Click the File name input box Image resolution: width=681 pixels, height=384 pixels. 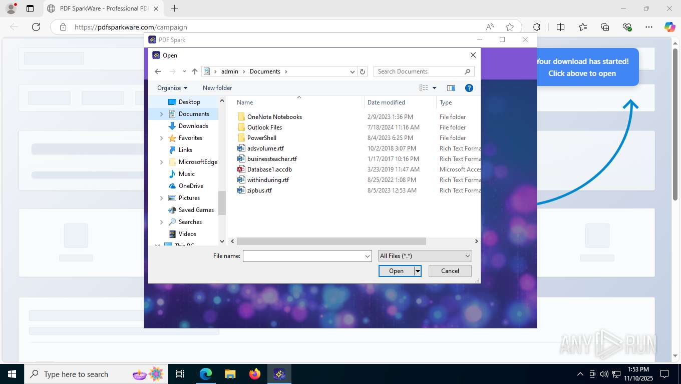tap(303, 256)
